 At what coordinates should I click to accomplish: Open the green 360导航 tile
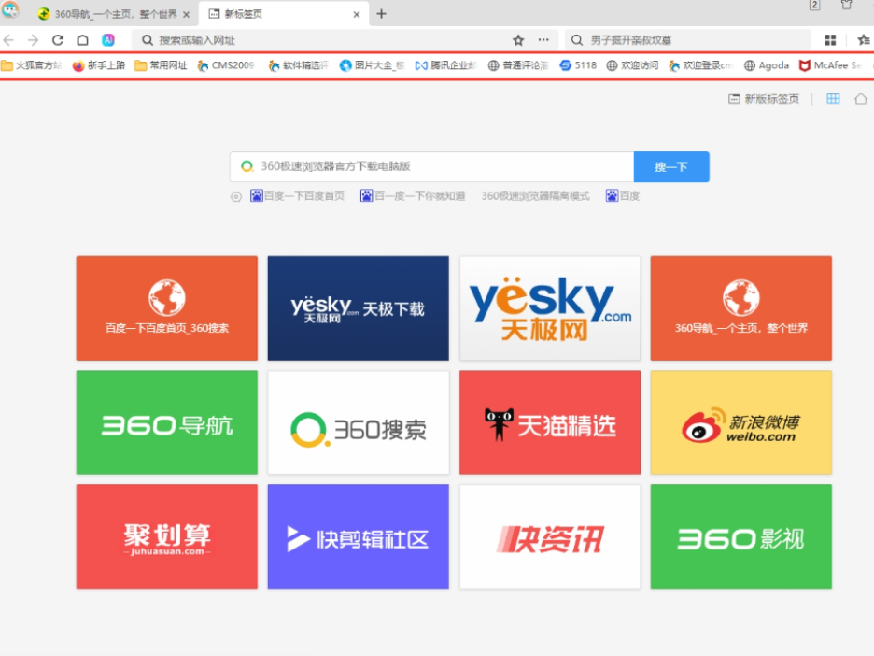(x=166, y=422)
